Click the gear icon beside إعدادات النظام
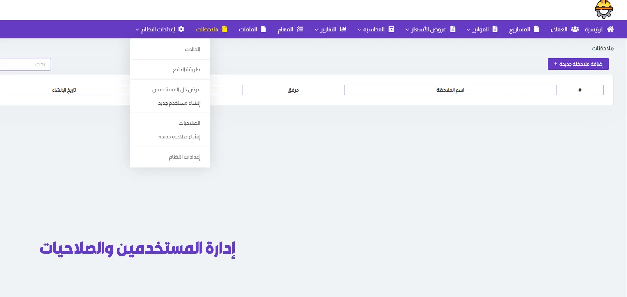This screenshot has height=297, width=627. tap(181, 29)
